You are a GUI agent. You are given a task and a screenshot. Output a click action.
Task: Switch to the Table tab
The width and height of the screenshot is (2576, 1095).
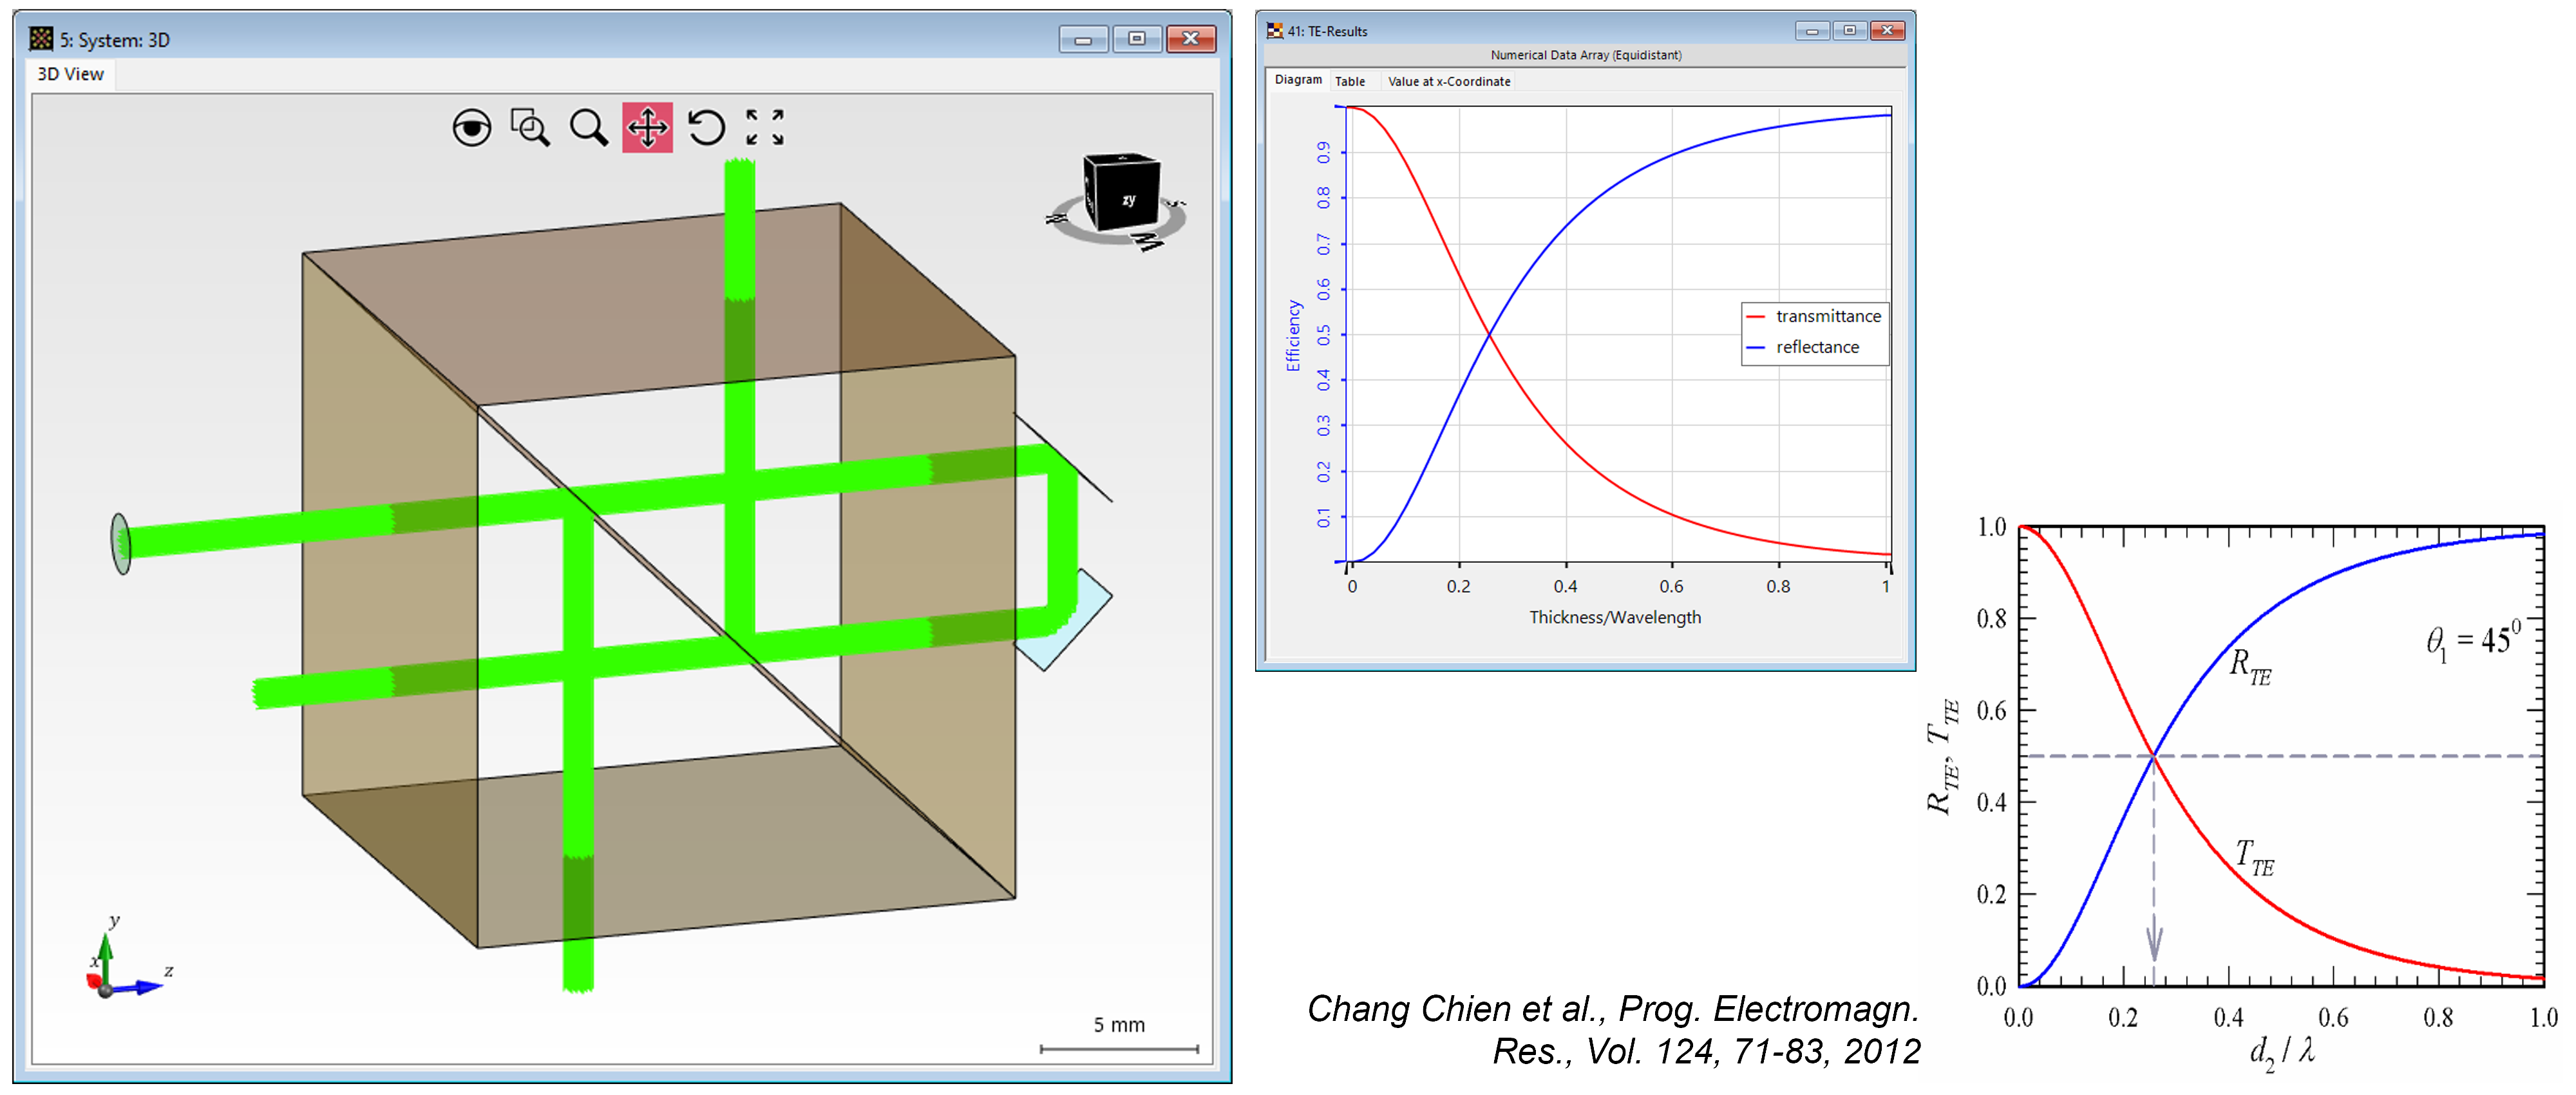1351,81
